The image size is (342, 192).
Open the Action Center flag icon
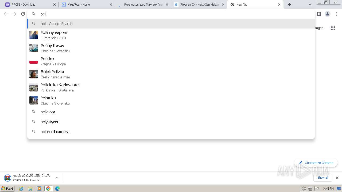(317, 189)
